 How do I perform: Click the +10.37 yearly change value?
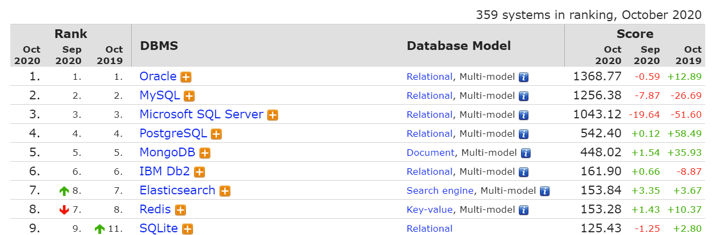[x=685, y=210]
